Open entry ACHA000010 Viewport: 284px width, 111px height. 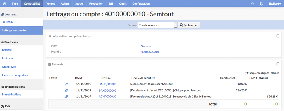[x=107, y=97]
